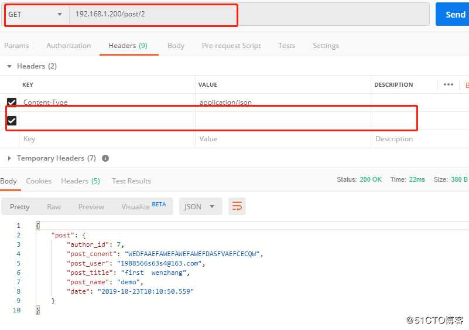
Task: Open the GET method dropdown
Action: (x=35, y=15)
